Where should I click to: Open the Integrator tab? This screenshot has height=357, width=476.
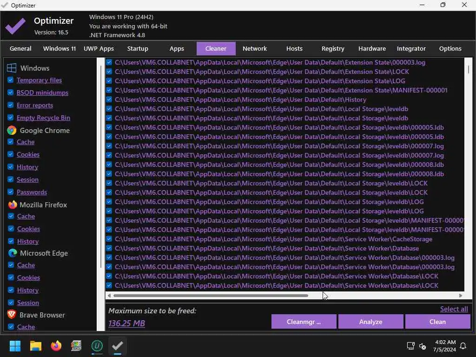click(x=411, y=48)
